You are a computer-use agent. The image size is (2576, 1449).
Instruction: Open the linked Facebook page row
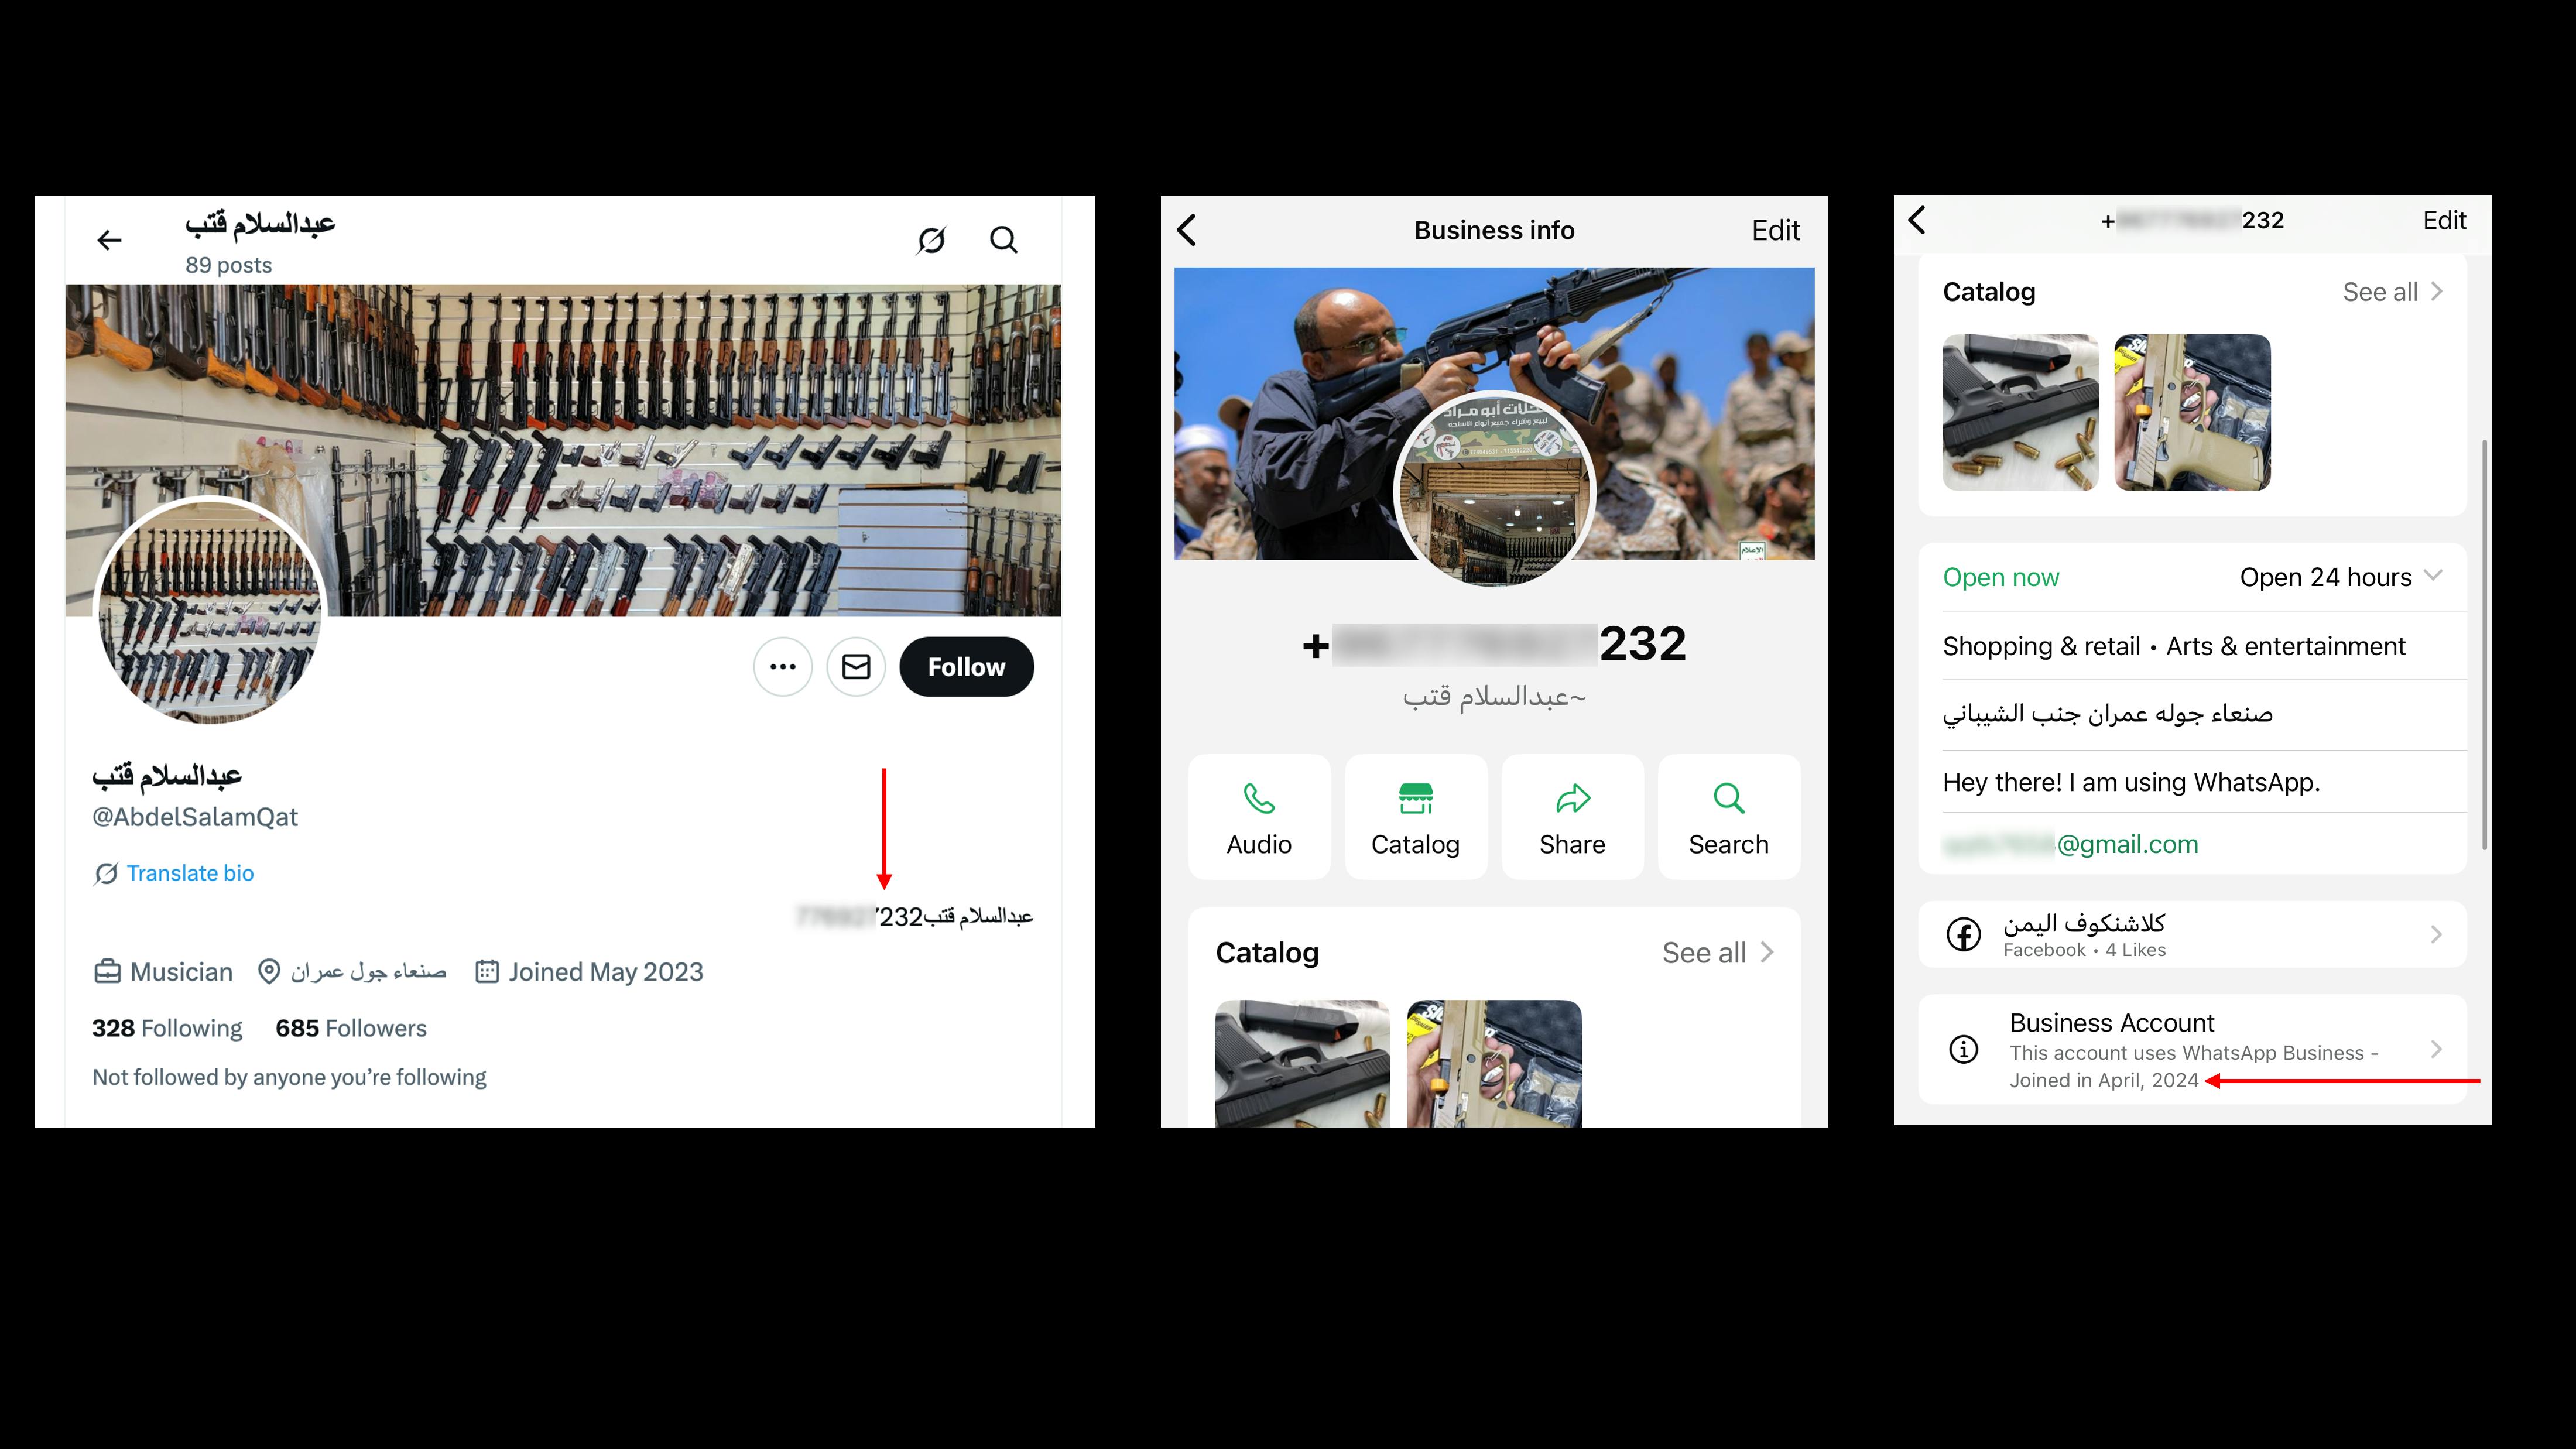[x=2192, y=934]
